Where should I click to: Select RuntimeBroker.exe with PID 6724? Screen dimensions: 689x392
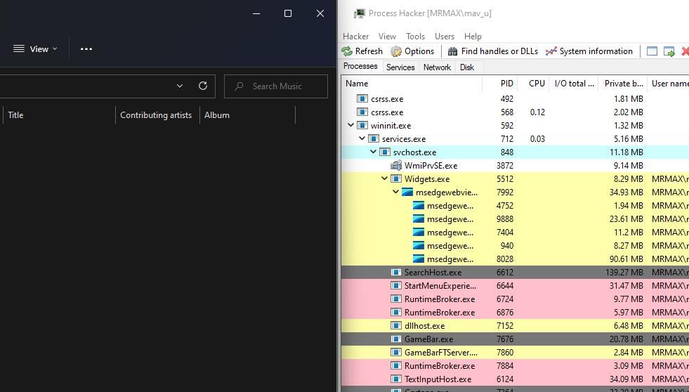point(515,299)
